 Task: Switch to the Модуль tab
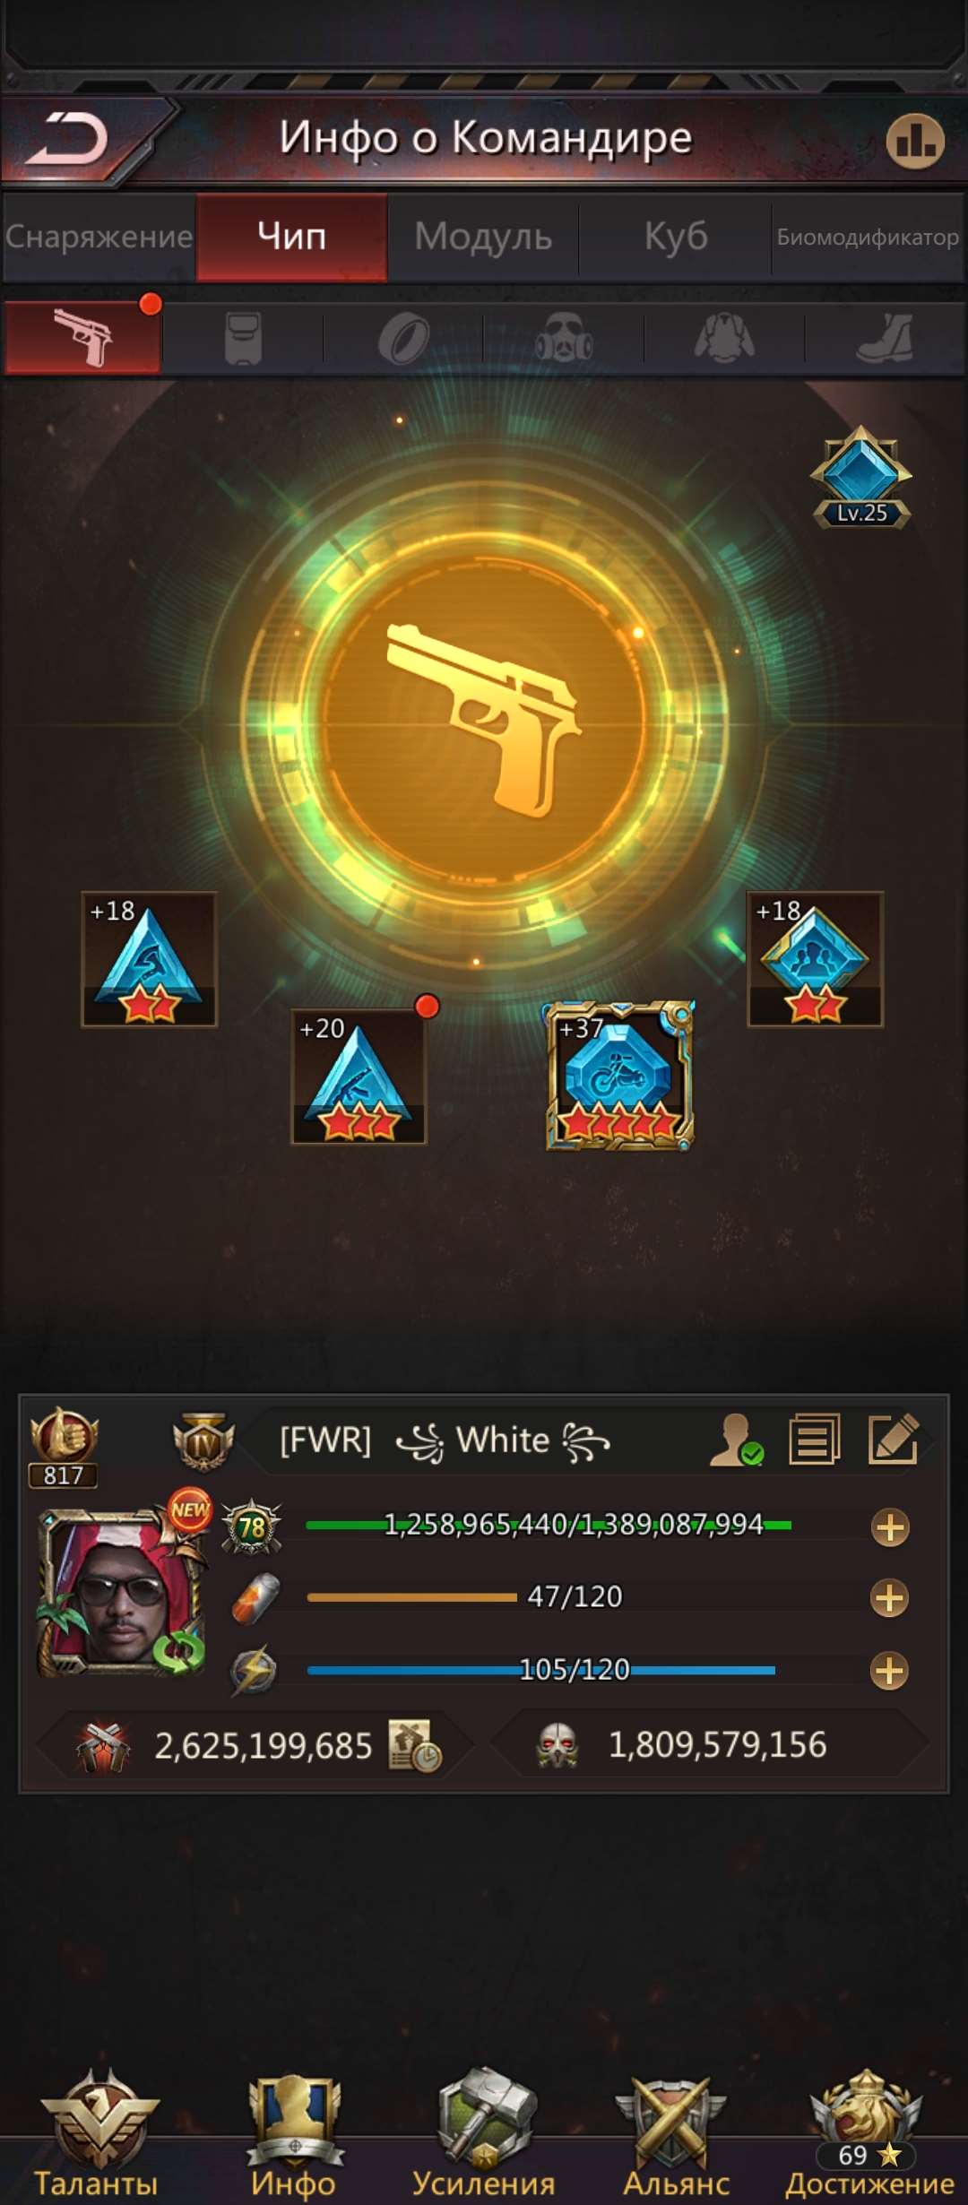pos(483,238)
